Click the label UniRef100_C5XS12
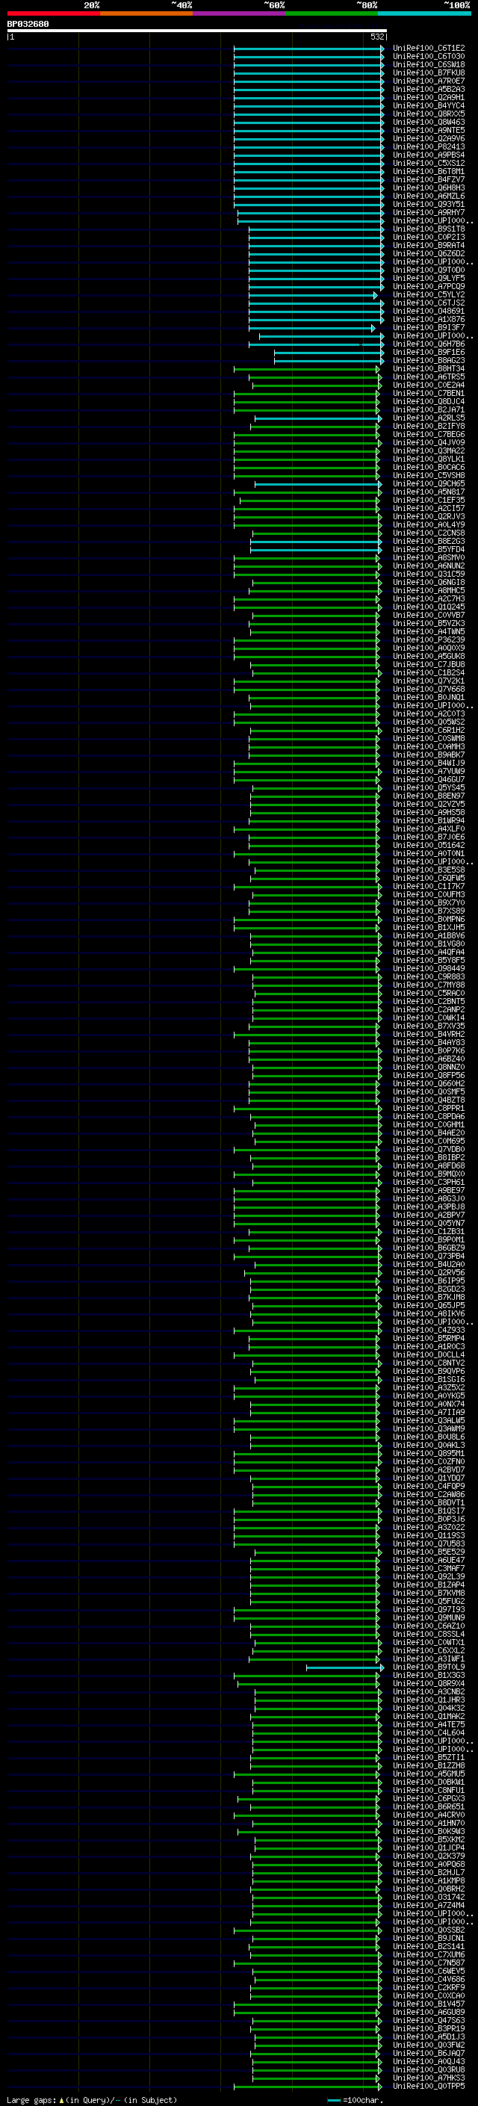478x2106 pixels. coord(428,164)
